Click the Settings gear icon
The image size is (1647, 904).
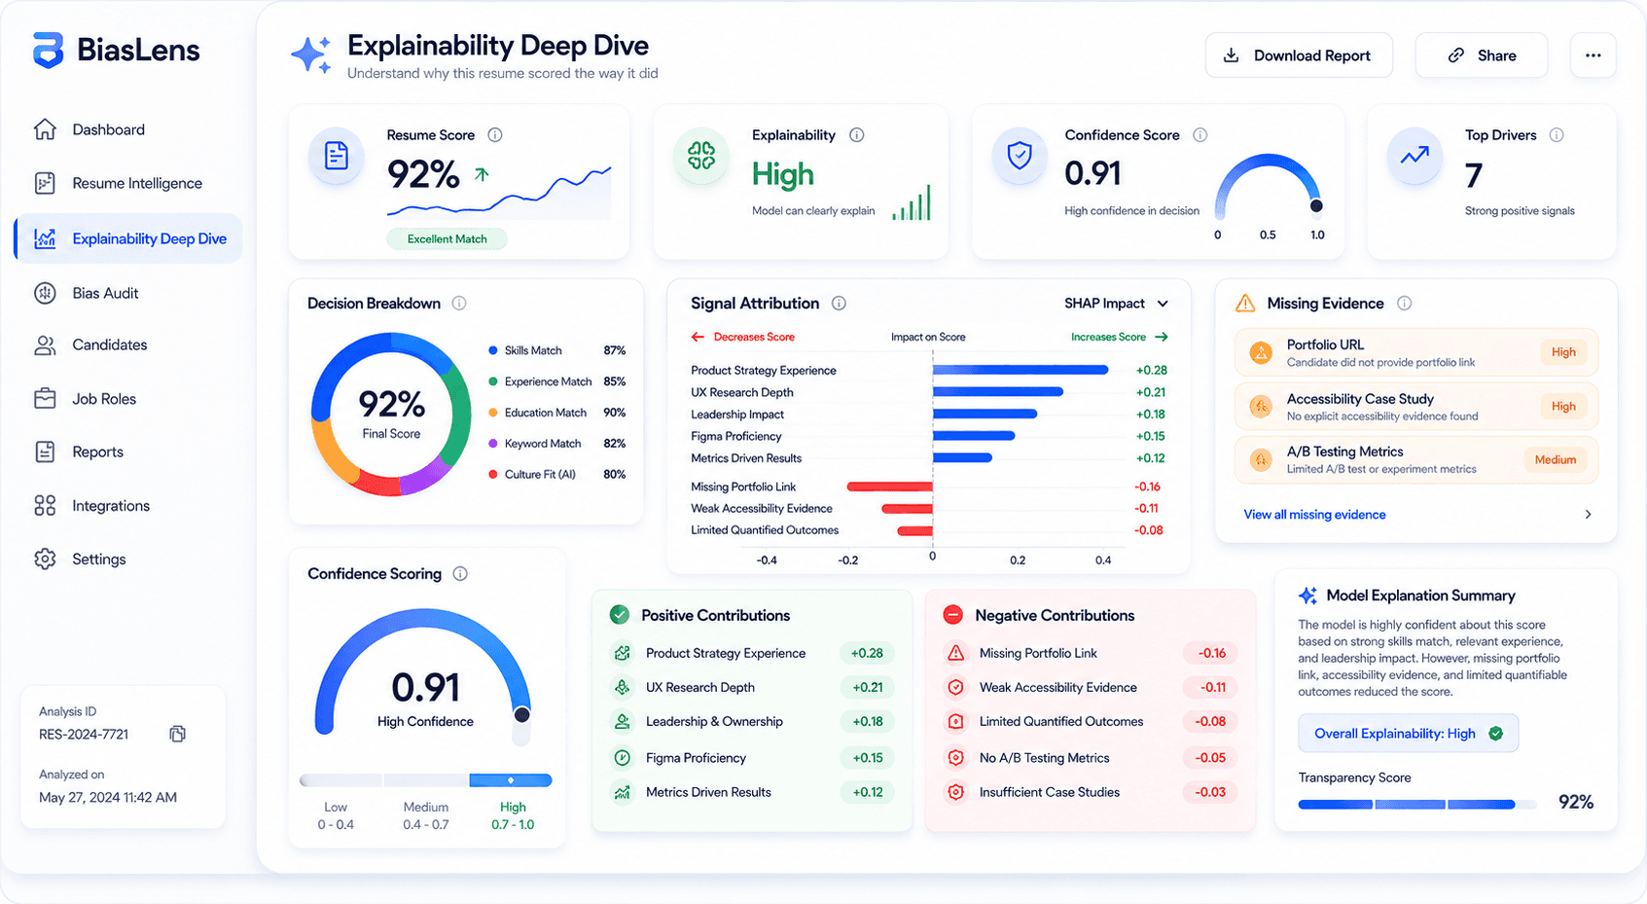pos(45,560)
